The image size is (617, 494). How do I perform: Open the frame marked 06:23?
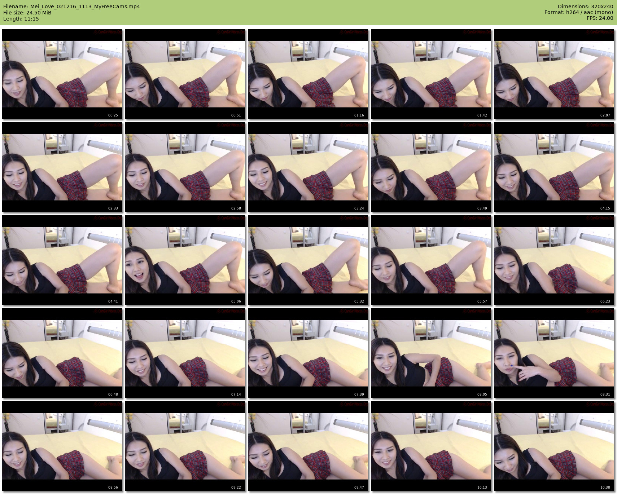tap(554, 260)
